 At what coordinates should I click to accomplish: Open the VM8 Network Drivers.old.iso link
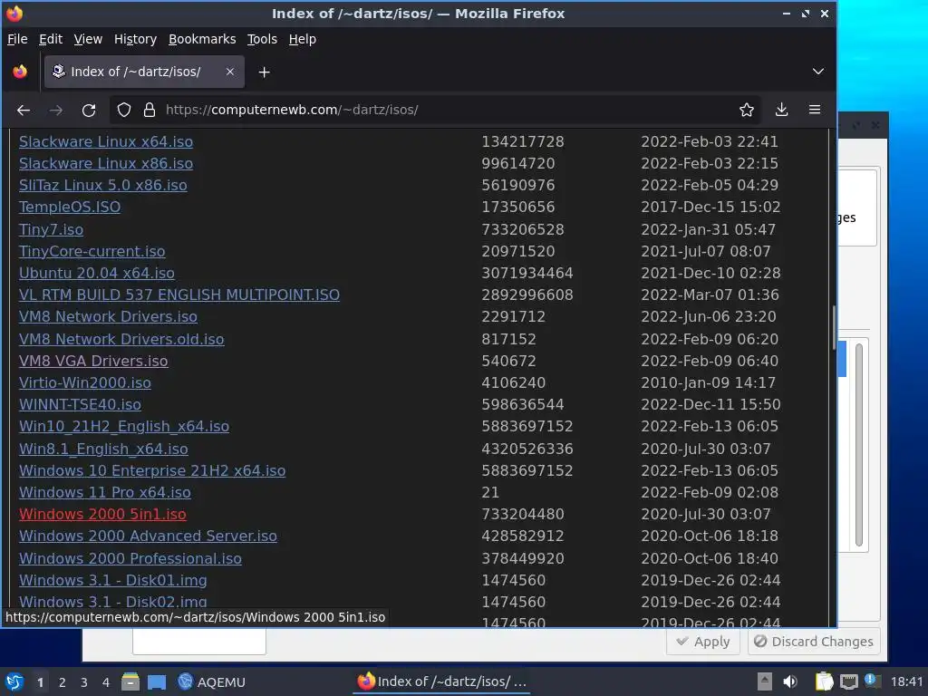121,340
